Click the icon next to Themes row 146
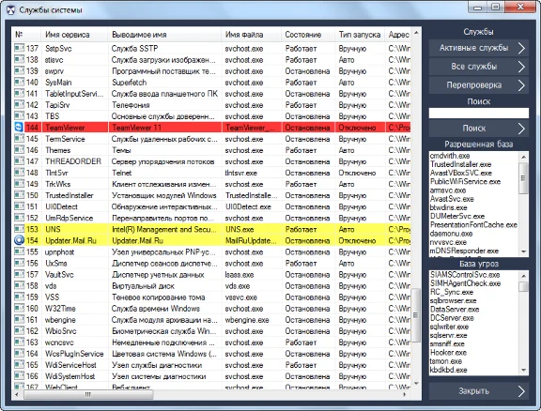This screenshot has width=541, height=411. pos(19,150)
